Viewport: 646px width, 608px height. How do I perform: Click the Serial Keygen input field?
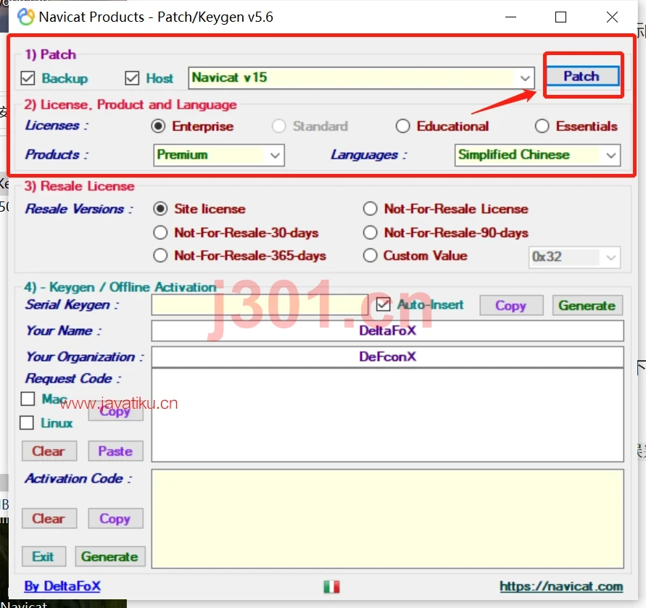260,305
